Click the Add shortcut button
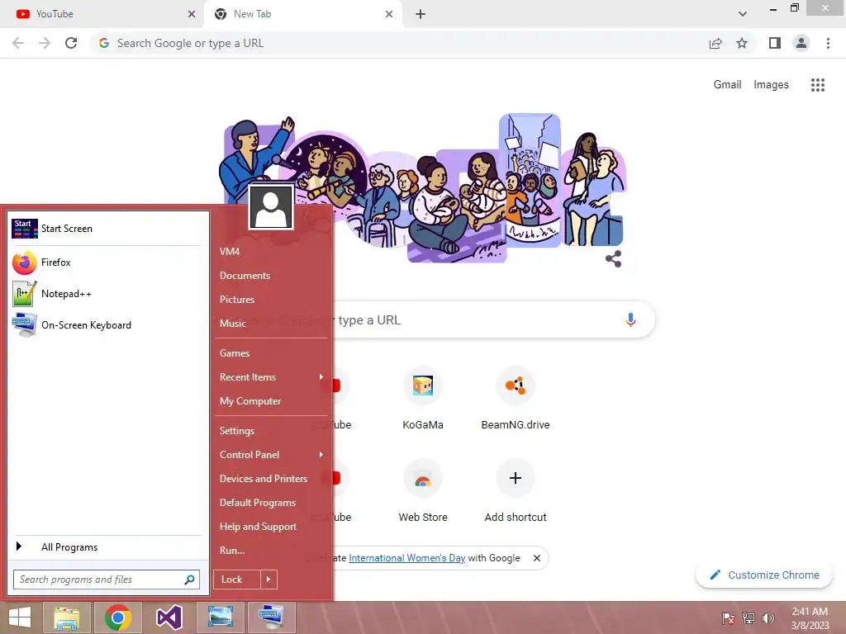 pyautogui.click(x=516, y=490)
